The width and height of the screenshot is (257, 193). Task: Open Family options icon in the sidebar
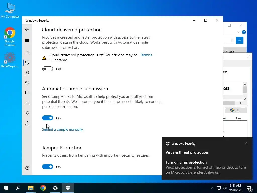tap(27, 123)
